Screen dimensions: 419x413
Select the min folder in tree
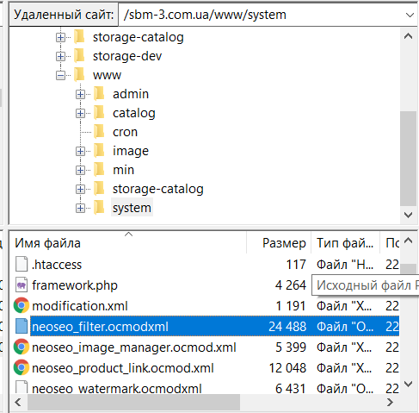pyautogui.click(x=123, y=170)
